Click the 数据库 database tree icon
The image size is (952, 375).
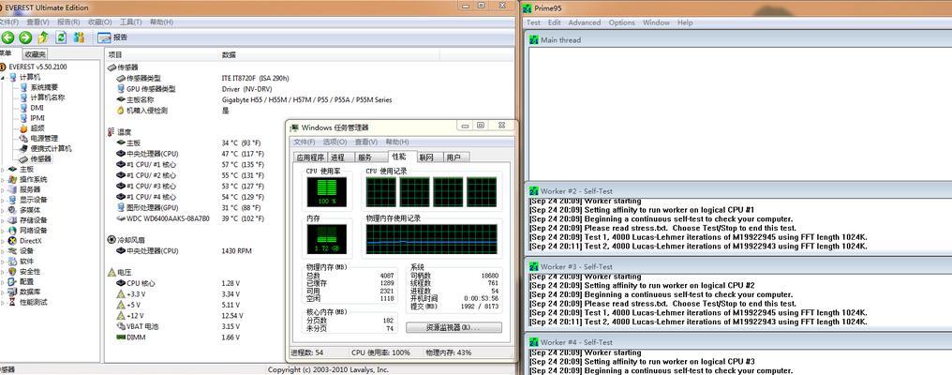(13, 292)
